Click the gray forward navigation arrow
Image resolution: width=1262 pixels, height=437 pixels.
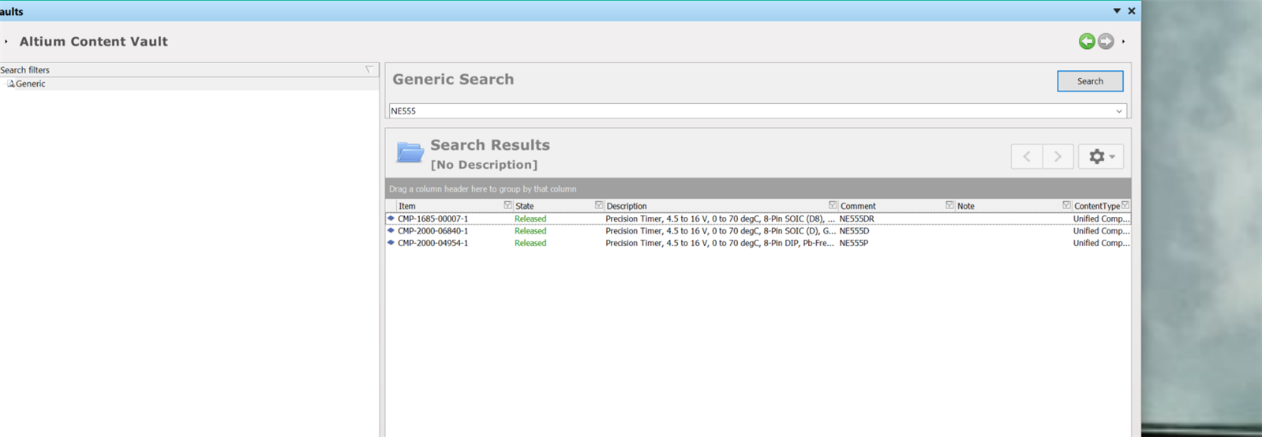[1106, 41]
